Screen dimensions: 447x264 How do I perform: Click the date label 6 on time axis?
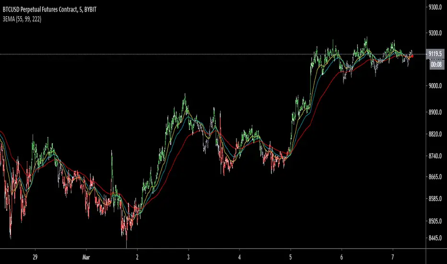coord(341,257)
